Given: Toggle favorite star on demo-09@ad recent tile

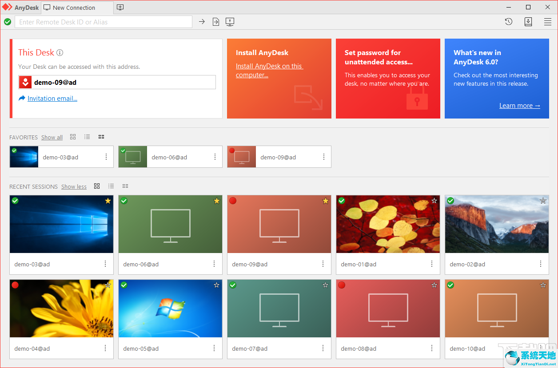Looking at the screenshot, I should 326,201.
